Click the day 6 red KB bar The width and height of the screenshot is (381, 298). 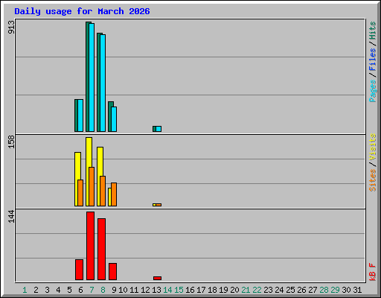tap(80, 270)
